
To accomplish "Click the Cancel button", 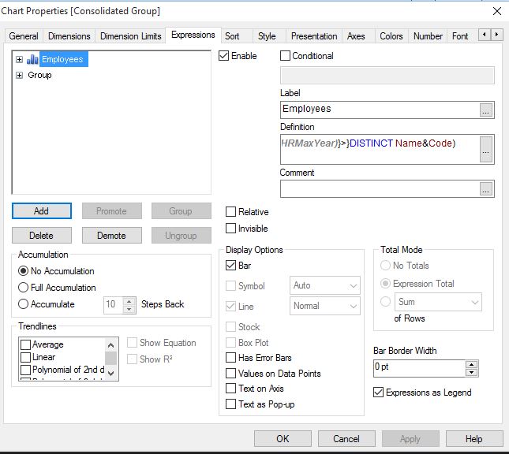I will point(346,439).
